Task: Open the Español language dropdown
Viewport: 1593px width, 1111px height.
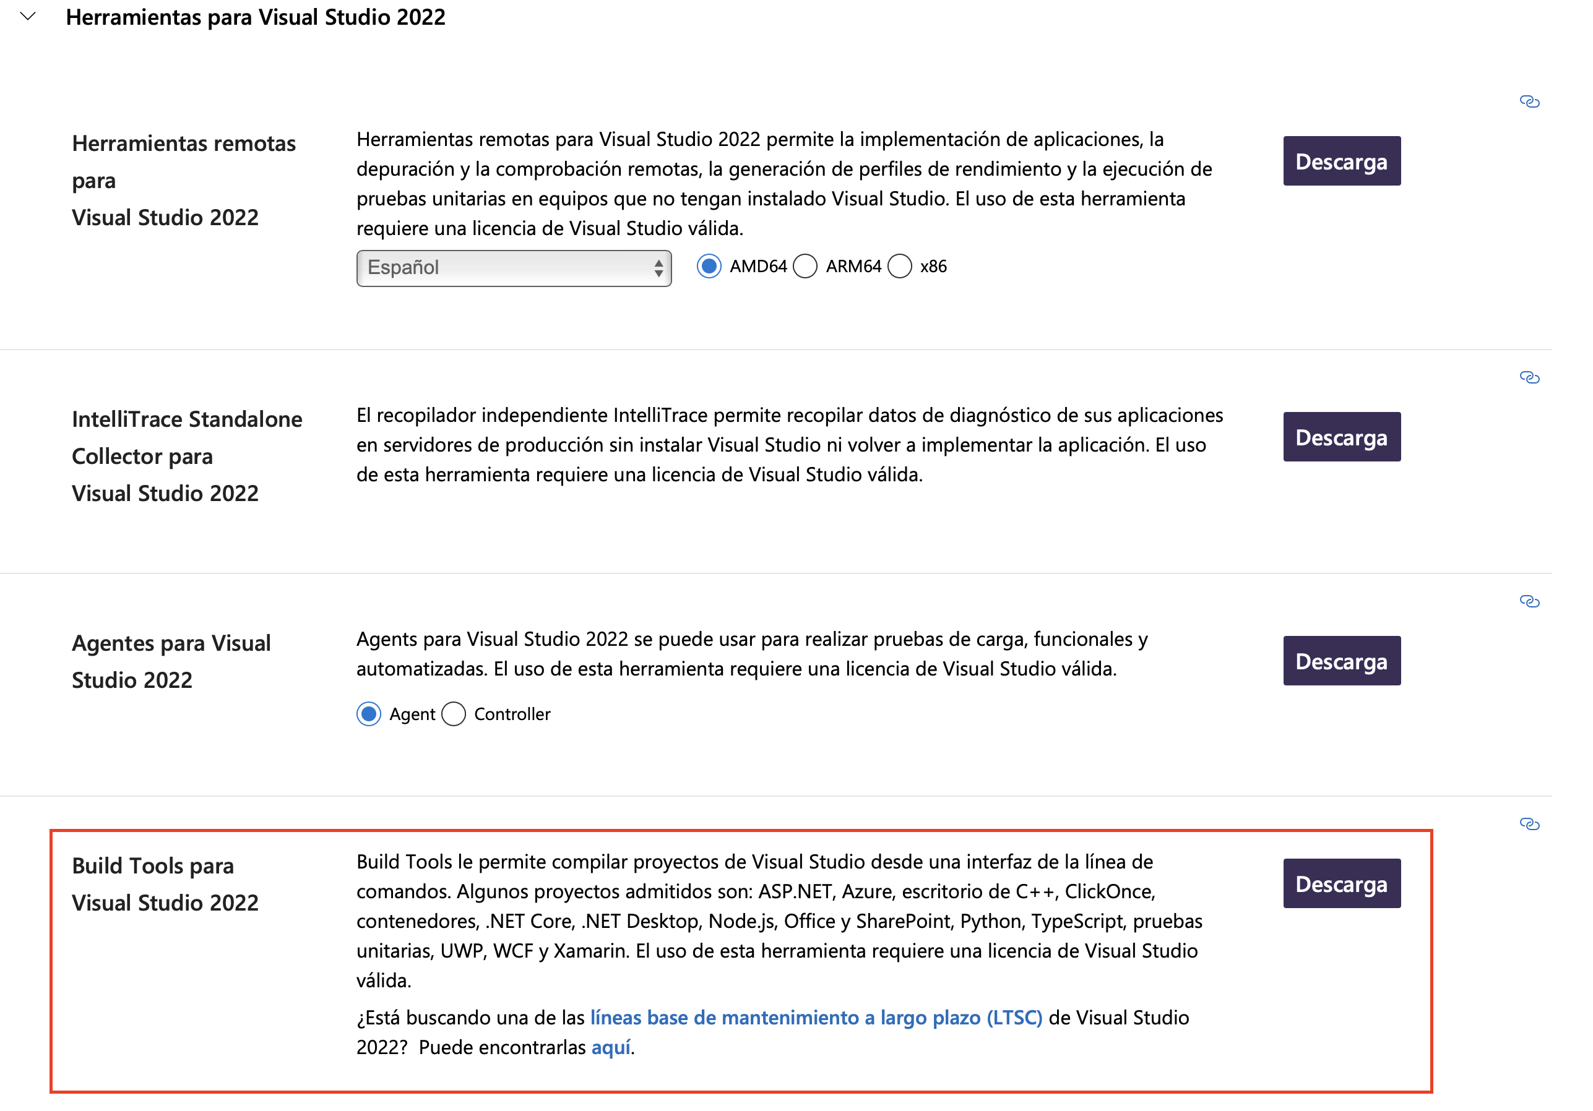Action: point(514,268)
